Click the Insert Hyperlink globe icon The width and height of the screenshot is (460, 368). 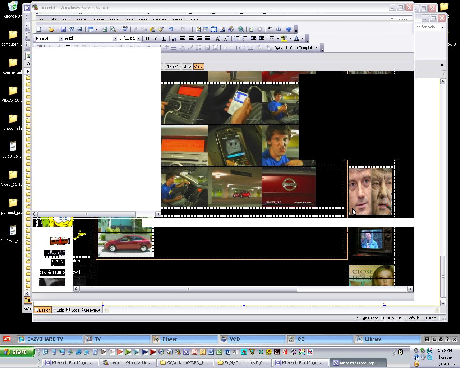pos(241,29)
